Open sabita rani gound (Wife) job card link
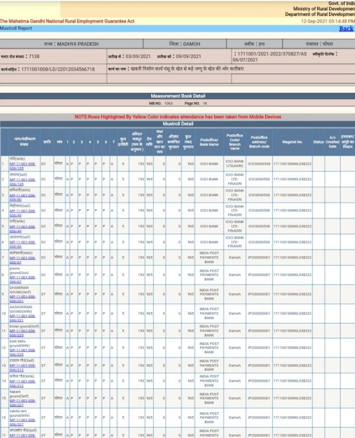Image resolution: width=355 pixels, height=438 pixels. [22, 422]
